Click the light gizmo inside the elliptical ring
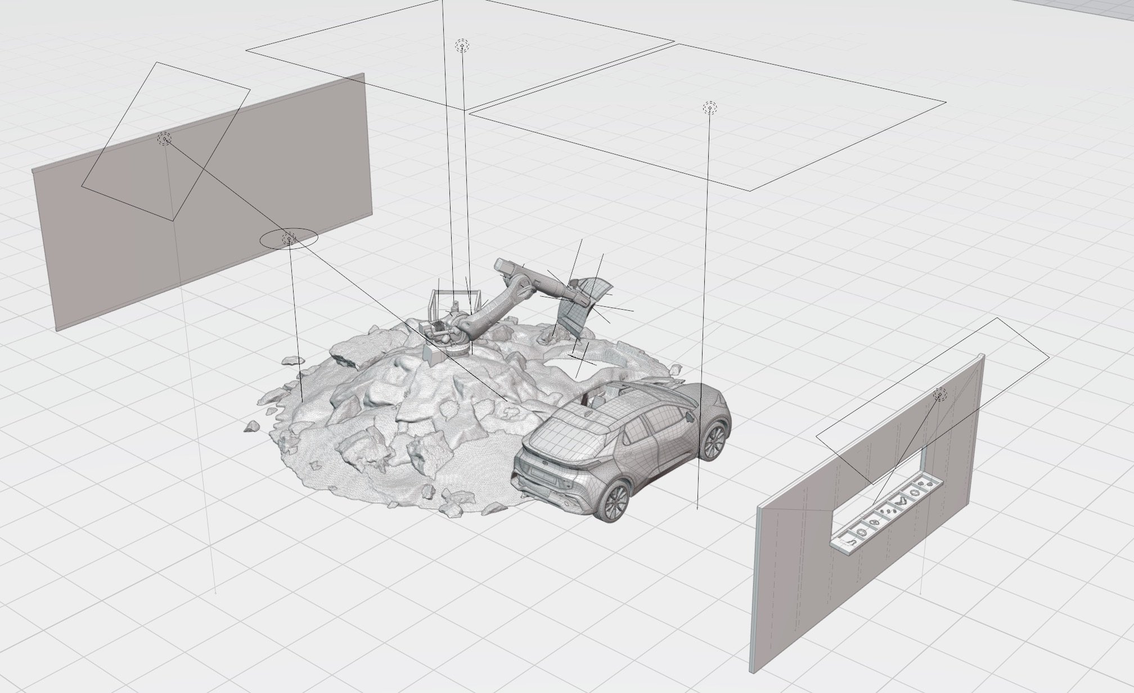 coord(289,239)
